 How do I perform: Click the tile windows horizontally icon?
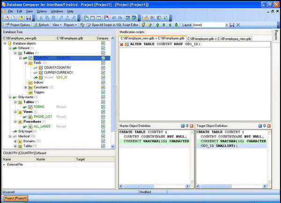pos(92,18)
